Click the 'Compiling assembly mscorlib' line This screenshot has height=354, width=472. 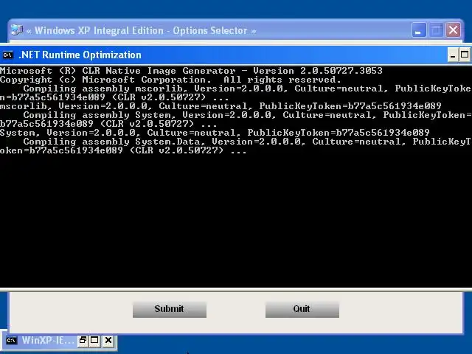pyautogui.click(x=247, y=88)
